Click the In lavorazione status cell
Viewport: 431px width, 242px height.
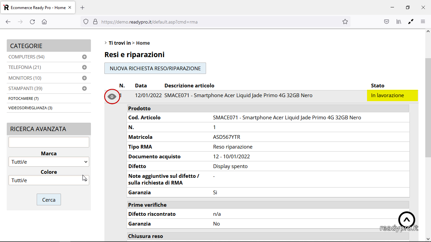point(392,95)
